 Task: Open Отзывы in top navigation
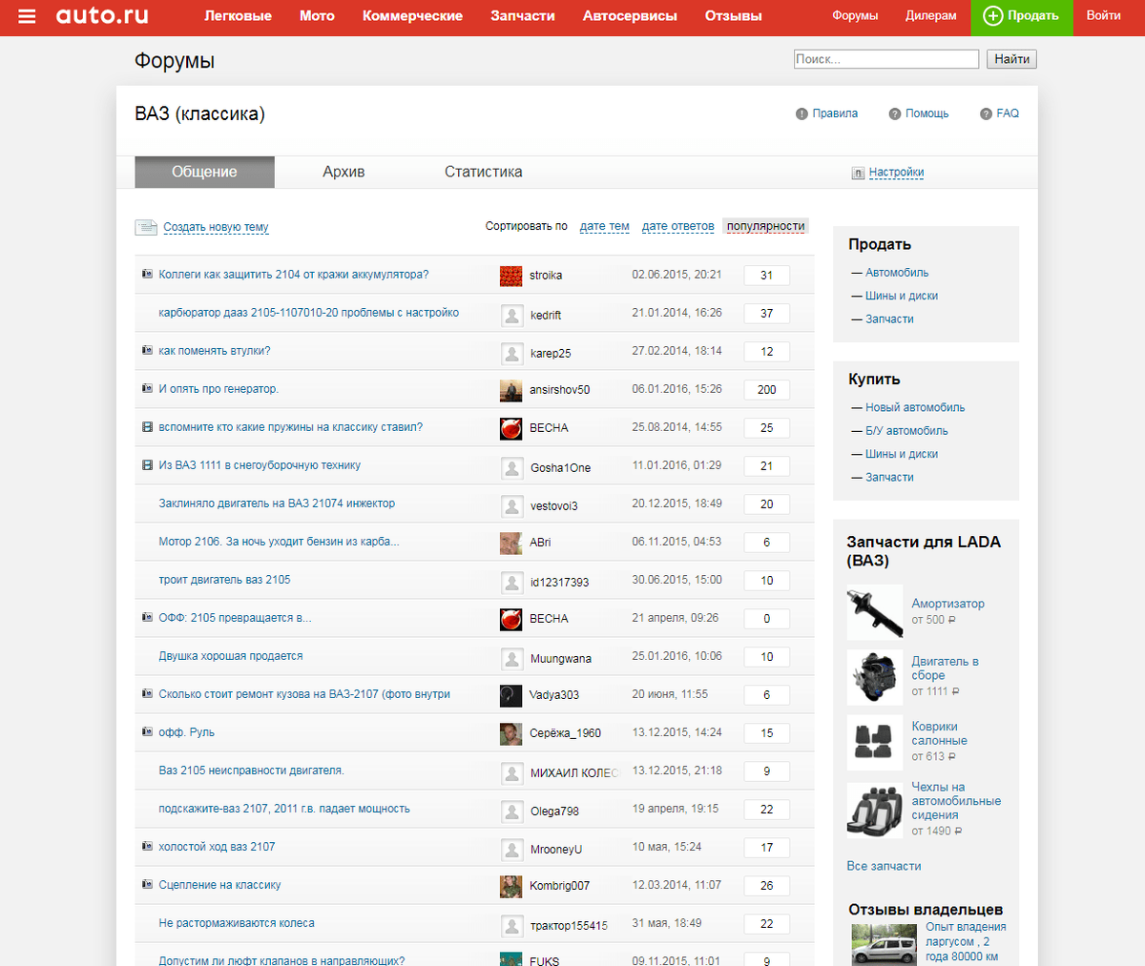pyautogui.click(x=733, y=16)
